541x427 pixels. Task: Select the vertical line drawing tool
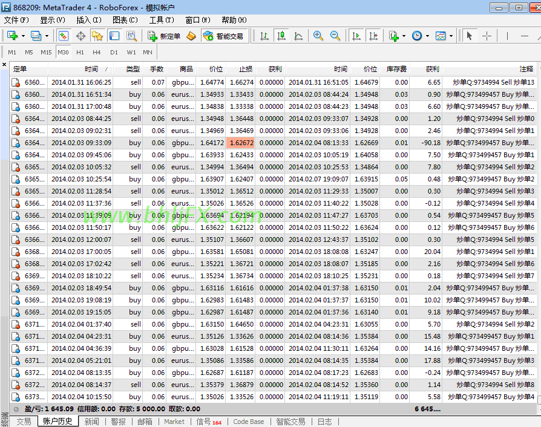[x=507, y=36]
